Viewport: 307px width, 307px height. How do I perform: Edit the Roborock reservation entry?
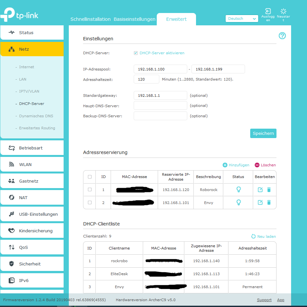260,190
